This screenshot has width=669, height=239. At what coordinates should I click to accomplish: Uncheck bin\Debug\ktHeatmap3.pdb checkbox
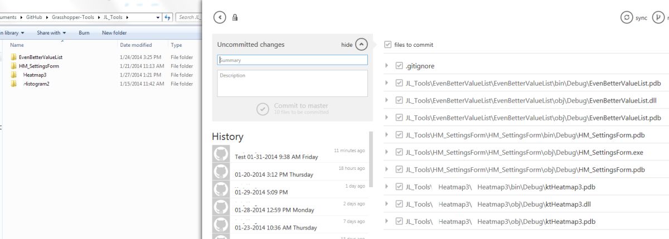[399, 187]
